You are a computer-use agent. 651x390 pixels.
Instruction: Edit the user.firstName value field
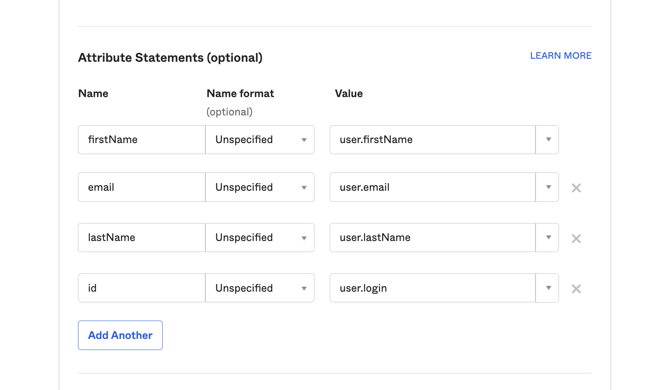[x=432, y=140]
